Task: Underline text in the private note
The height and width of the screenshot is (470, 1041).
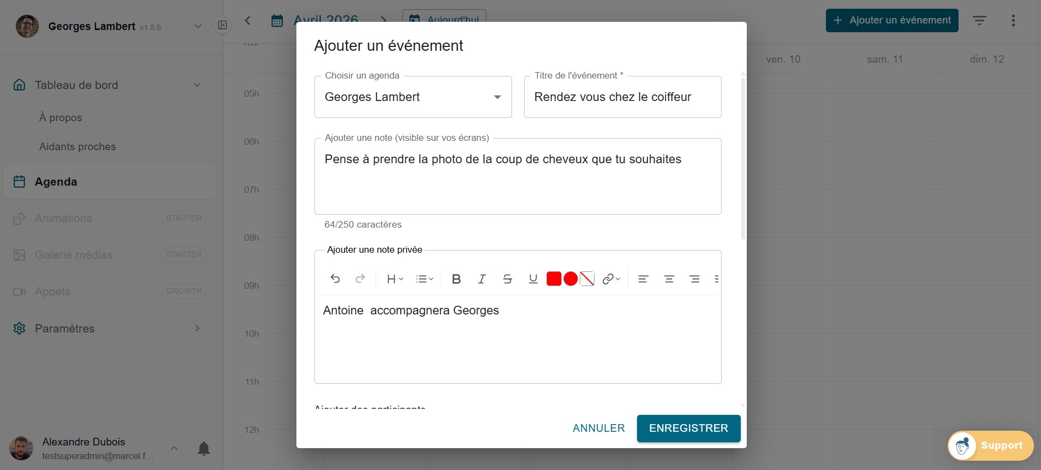Action: (533, 279)
